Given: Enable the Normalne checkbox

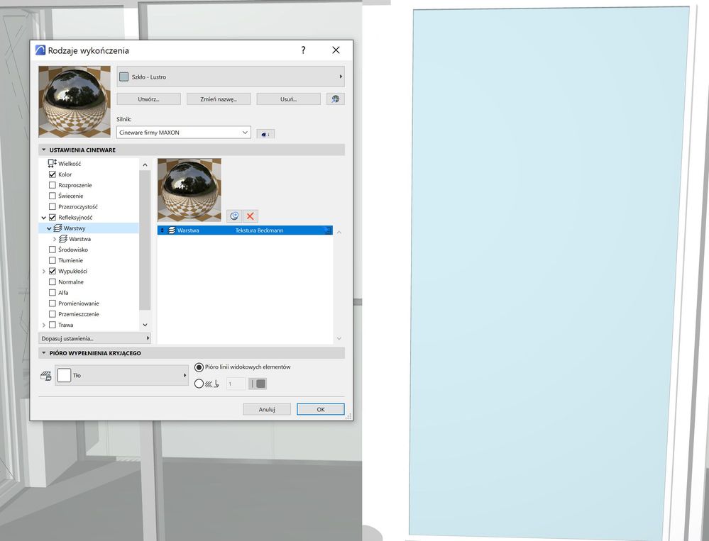Looking at the screenshot, I should tap(53, 281).
